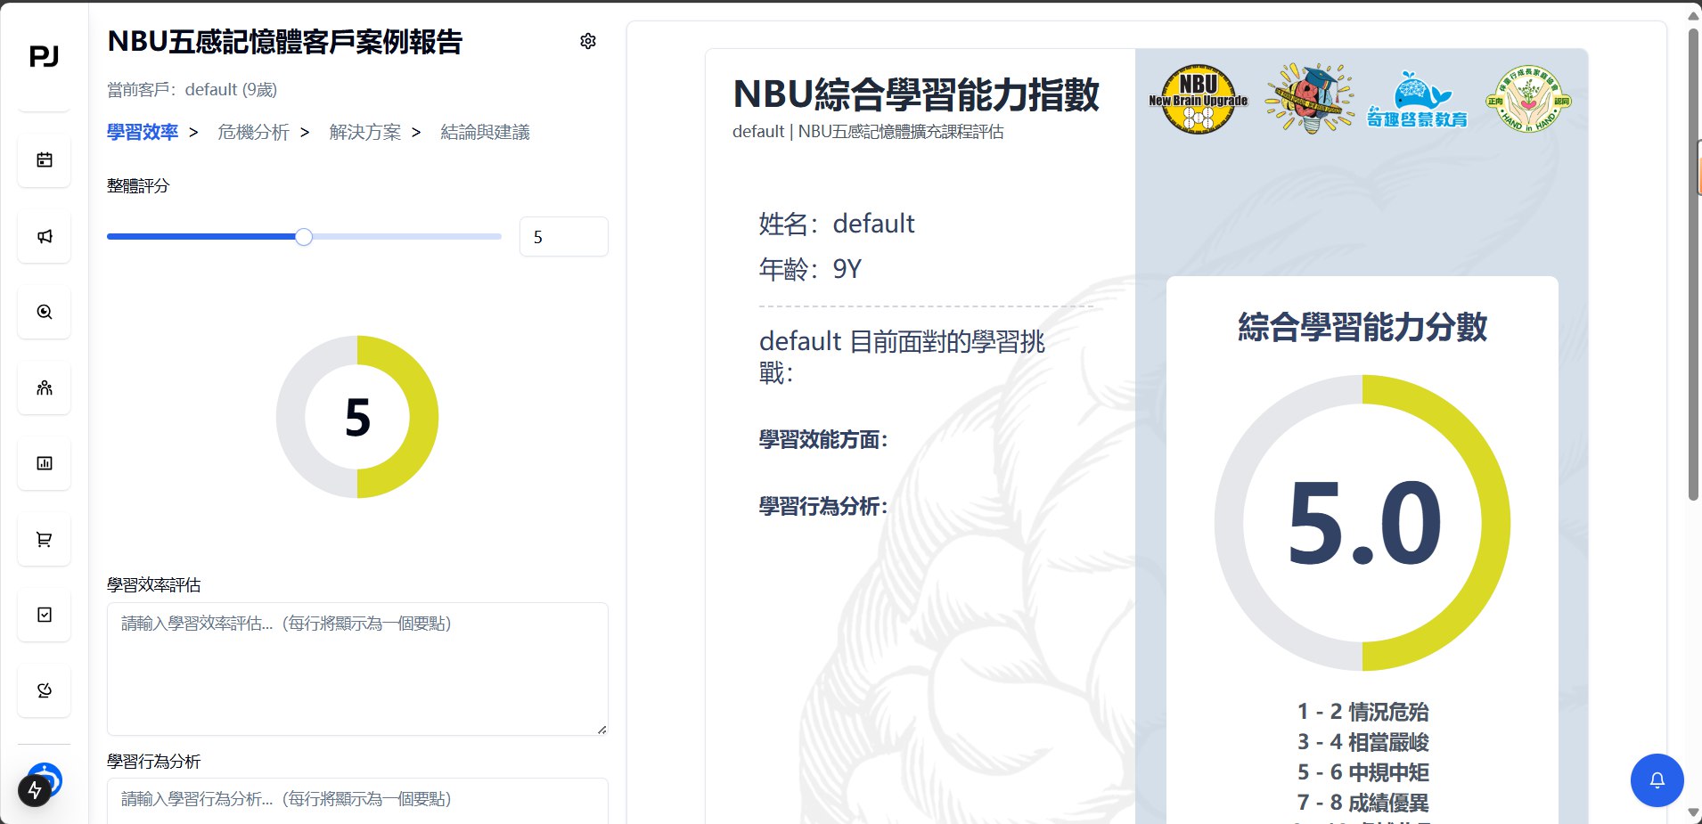Image resolution: width=1702 pixels, height=824 pixels.
Task: Click the settings gear beside report title
Action: (588, 41)
